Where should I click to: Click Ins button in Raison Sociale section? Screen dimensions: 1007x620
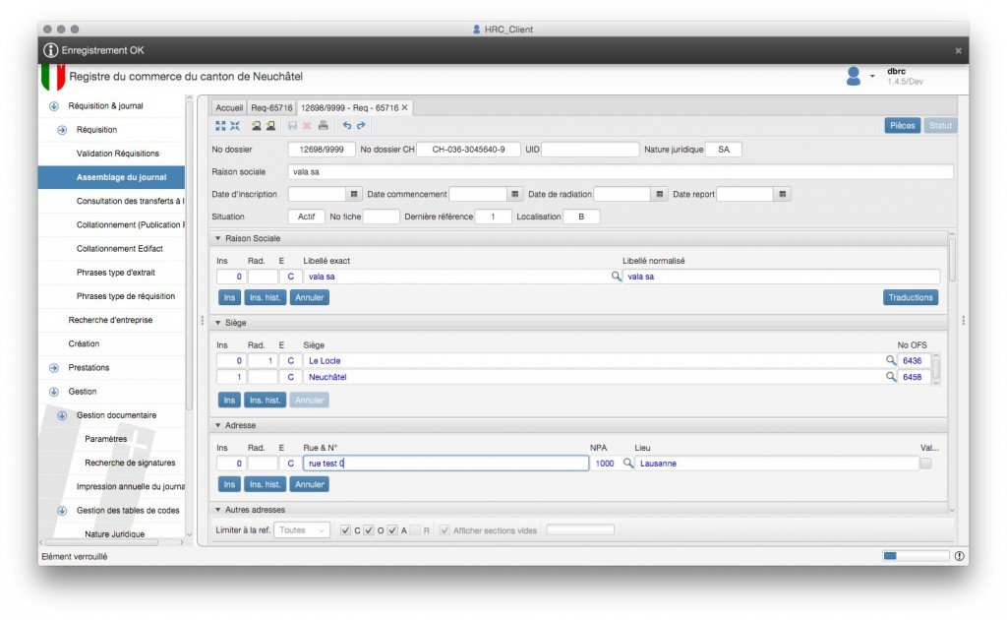[x=229, y=297]
